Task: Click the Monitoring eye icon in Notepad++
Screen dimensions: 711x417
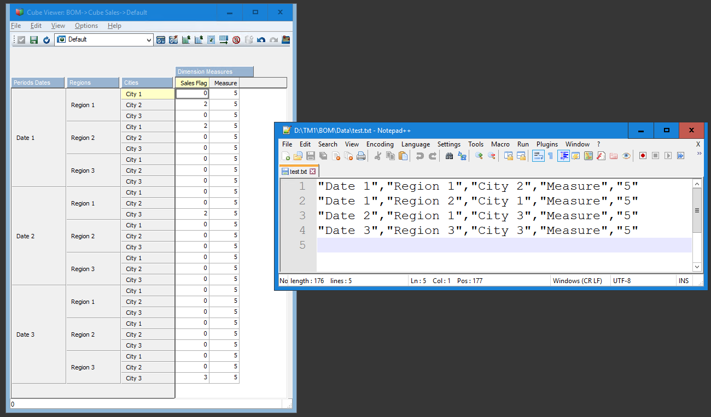Action: click(x=626, y=156)
